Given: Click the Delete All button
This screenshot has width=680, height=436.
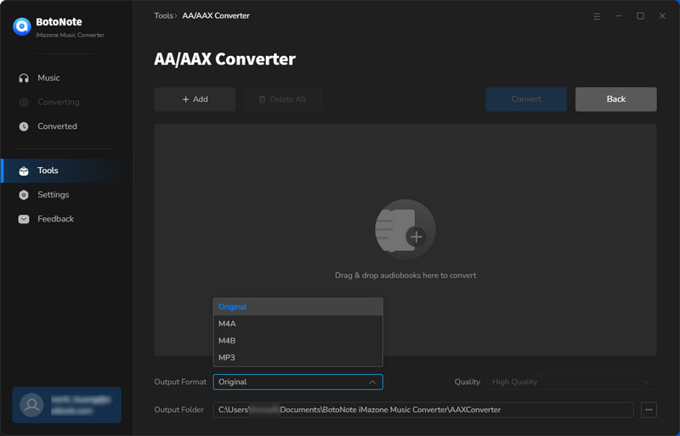Looking at the screenshot, I should click(x=282, y=99).
